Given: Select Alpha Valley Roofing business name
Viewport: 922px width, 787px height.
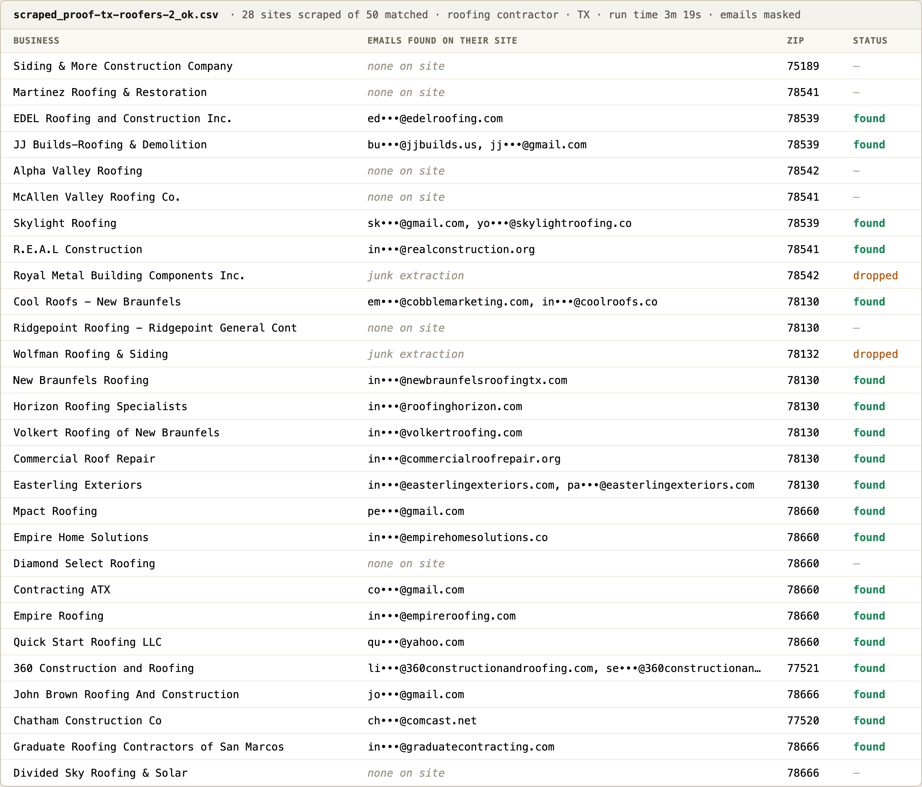Looking at the screenshot, I should pyautogui.click(x=78, y=171).
